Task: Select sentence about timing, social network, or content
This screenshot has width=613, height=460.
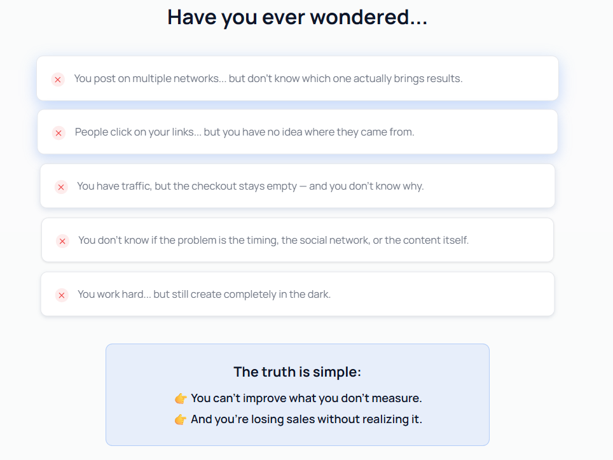Action: pos(273,240)
